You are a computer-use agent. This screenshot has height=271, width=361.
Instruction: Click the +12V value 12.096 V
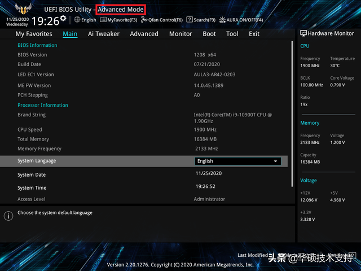coord(309,200)
